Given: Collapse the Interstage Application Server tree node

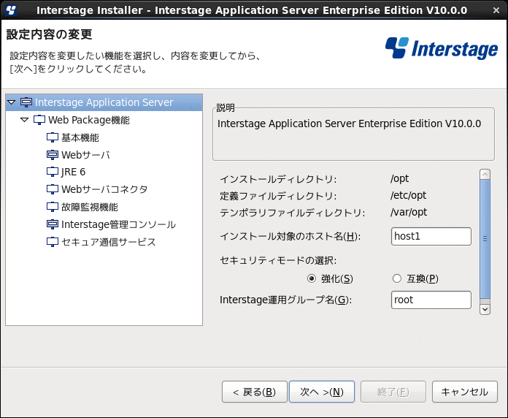Looking at the screenshot, I should point(12,102).
